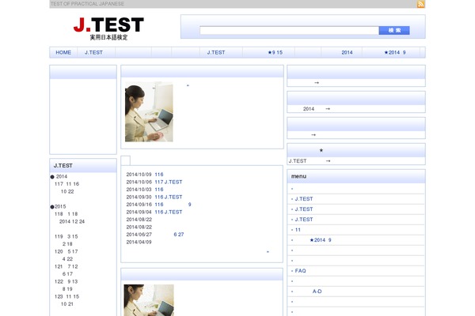
Task: Click the '2014 12 24' schedule row
Action: (x=72, y=221)
